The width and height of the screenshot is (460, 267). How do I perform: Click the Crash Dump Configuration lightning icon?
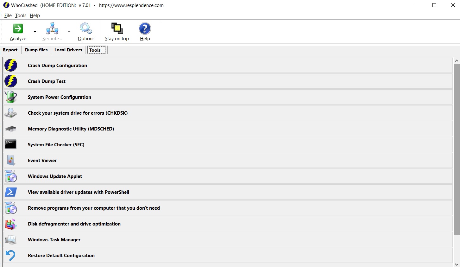[11, 65]
